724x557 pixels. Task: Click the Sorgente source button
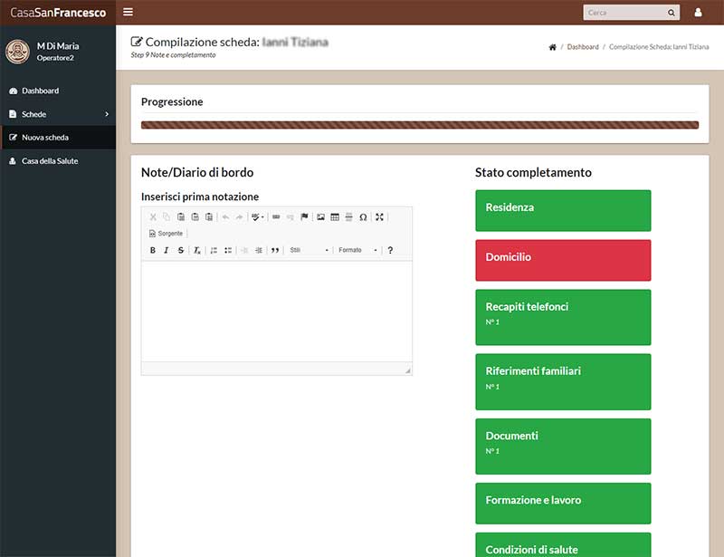coord(167,234)
